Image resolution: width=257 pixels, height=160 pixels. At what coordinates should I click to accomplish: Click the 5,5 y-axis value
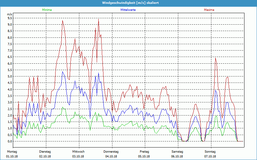pyautogui.click(x=10, y=70)
